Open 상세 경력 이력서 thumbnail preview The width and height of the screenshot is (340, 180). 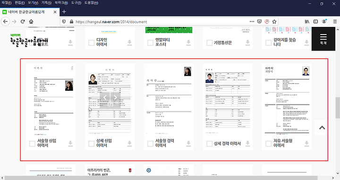[228, 100]
